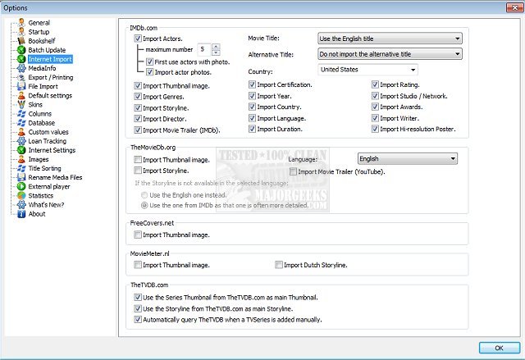Click the Images icon
This screenshot has height=360, width=525.
point(21,159)
